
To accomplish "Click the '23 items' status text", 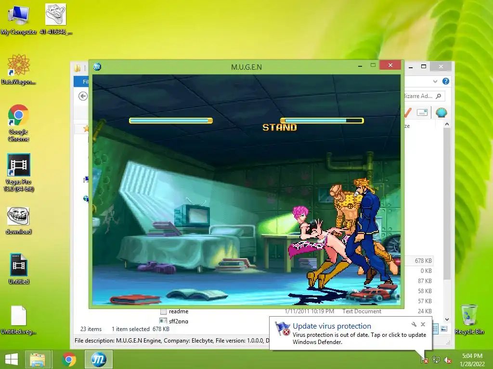I will click(x=91, y=329).
